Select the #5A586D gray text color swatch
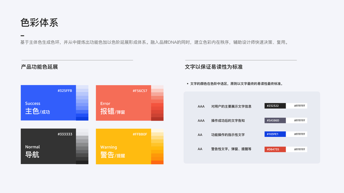Viewport: 344px width, 193px height. 275,120
